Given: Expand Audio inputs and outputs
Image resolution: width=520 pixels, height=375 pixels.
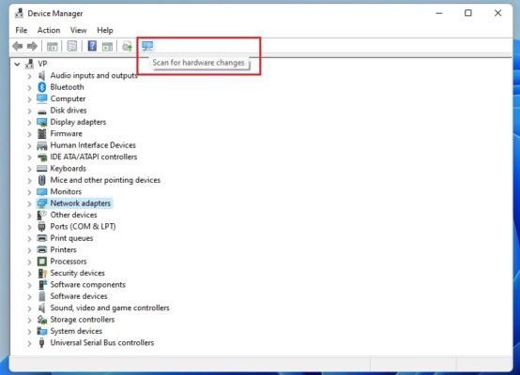Looking at the screenshot, I should click(x=29, y=76).
